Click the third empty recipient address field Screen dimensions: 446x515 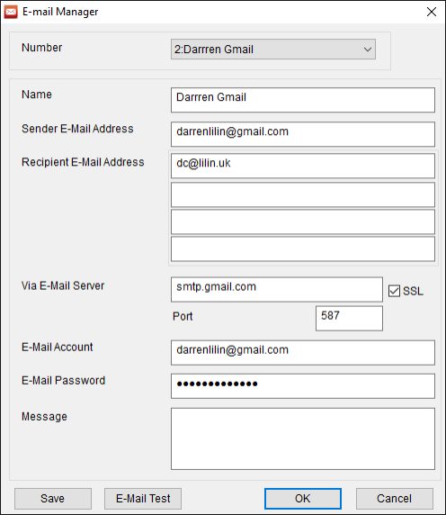click(x=303, y=222)
